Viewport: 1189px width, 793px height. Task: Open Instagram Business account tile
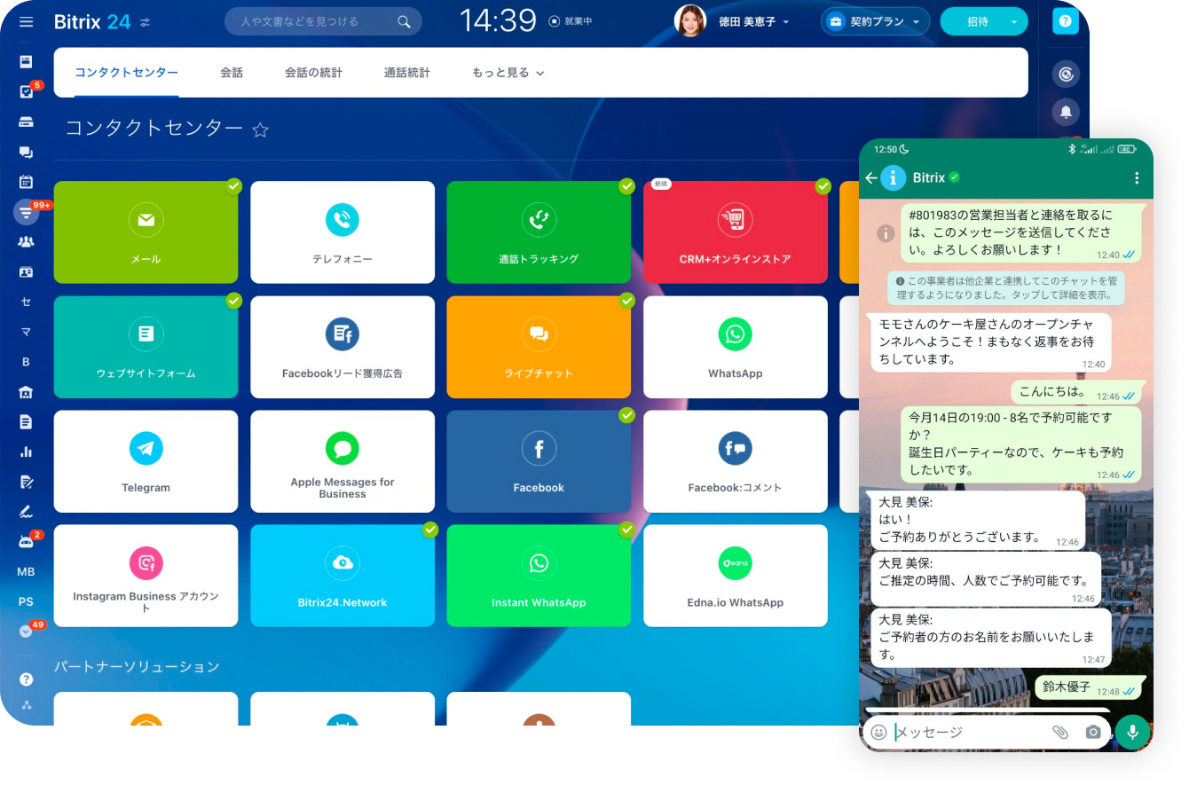point(146,575)
